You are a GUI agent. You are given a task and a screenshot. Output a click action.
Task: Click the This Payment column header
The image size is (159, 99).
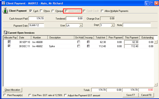pos(132,38)
